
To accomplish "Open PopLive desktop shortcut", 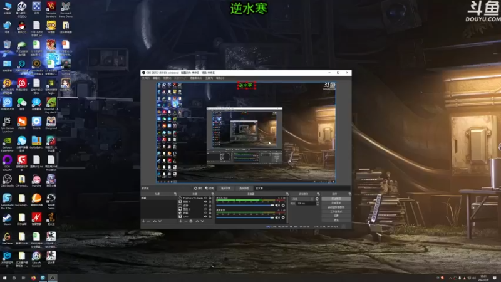I will point(36,180).
